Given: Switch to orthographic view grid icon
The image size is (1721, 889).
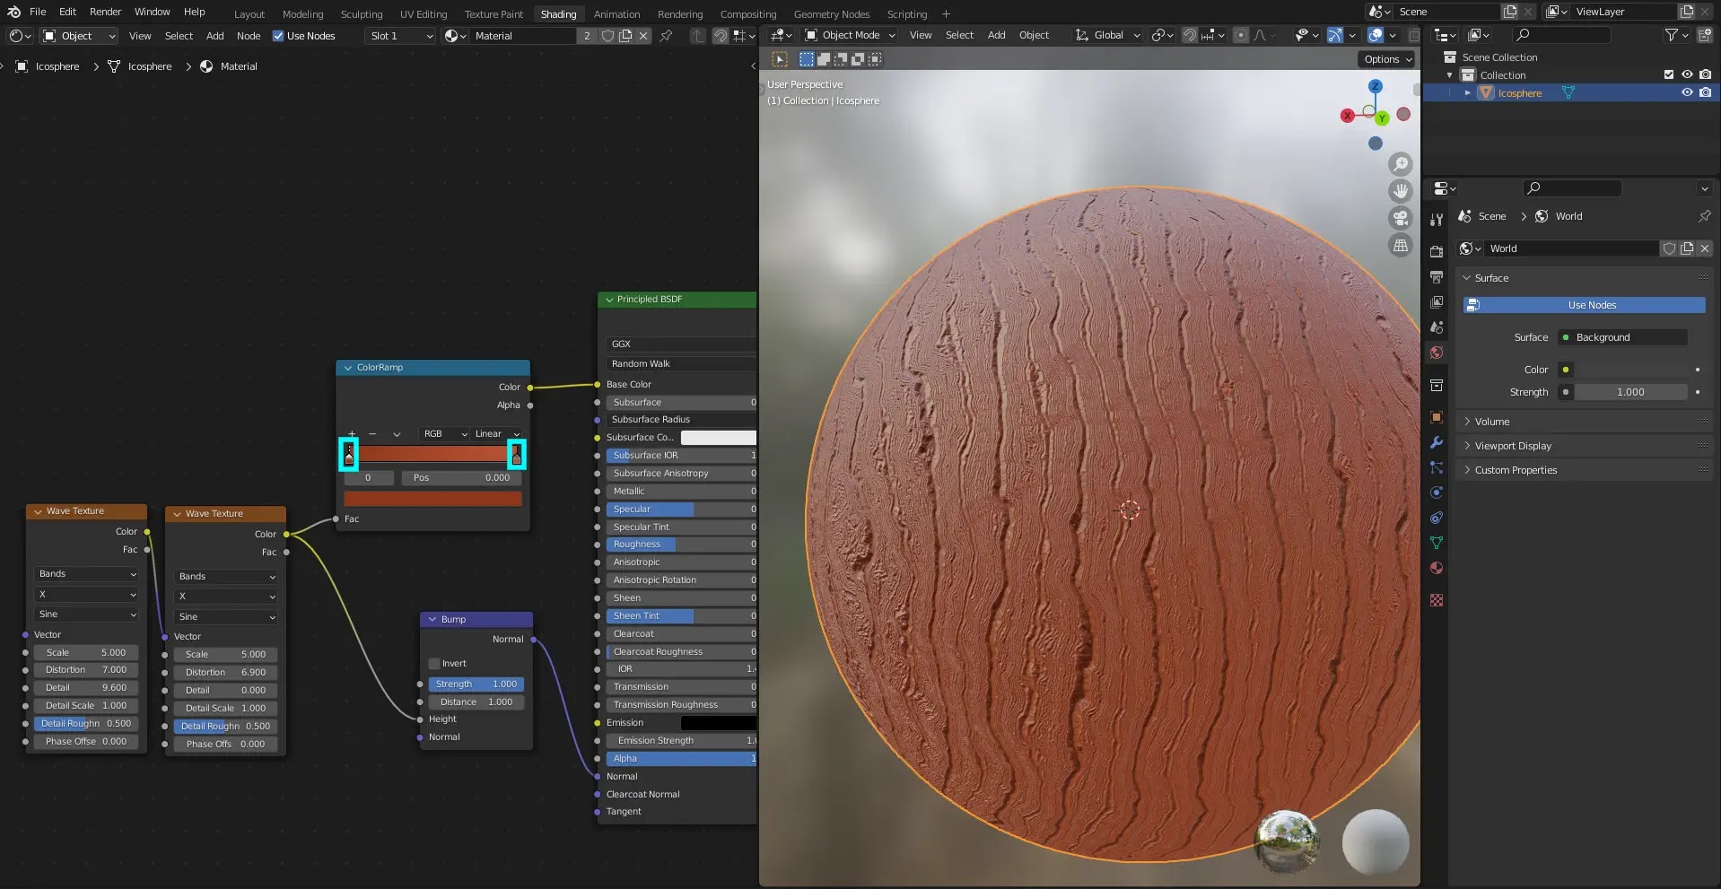Looking at the screenshot, I should (1400, 245).
